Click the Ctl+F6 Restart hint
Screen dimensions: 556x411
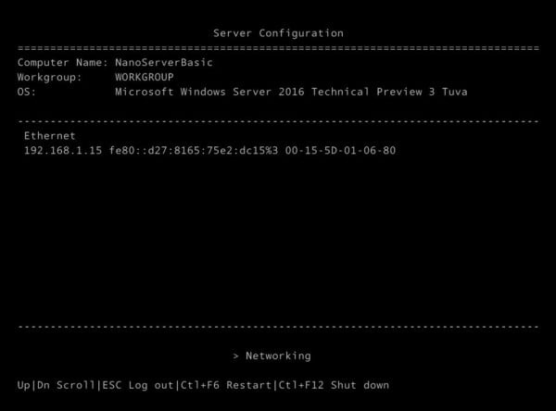pyautogui.click(x=226, y=385)
